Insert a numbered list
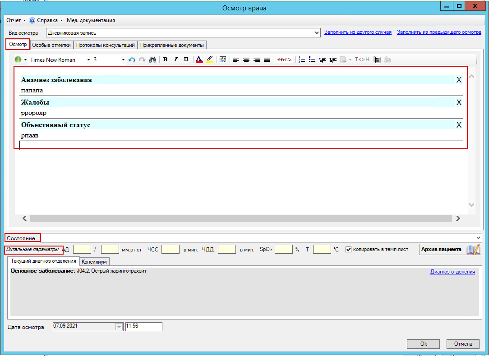Screen dimensions: 489x356 coord(302,59)
